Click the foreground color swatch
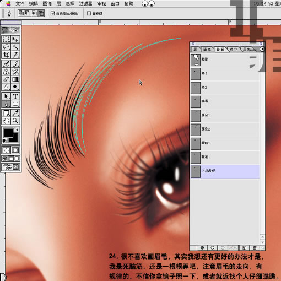 tap(8, 133)
